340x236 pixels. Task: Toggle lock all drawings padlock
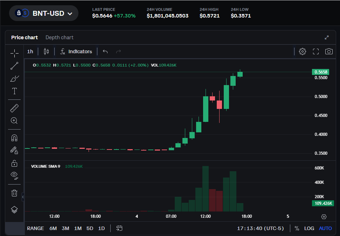14,163
